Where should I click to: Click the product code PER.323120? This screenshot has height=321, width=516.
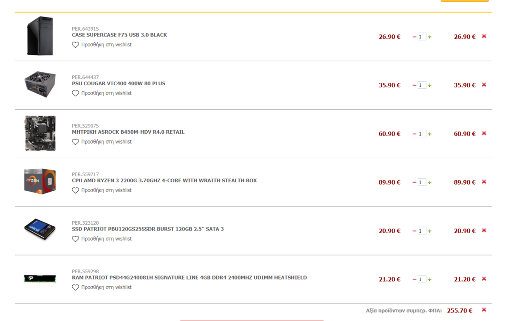pyautogui.click(x=85, y=223)
